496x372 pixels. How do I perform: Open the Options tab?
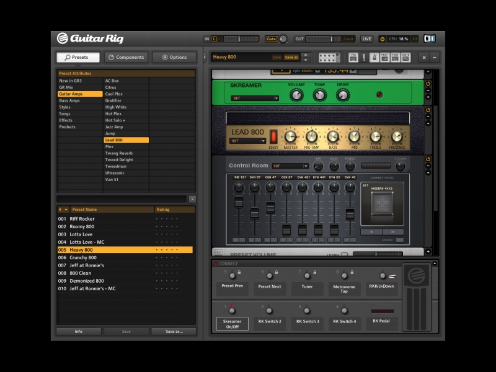point(174,57)
